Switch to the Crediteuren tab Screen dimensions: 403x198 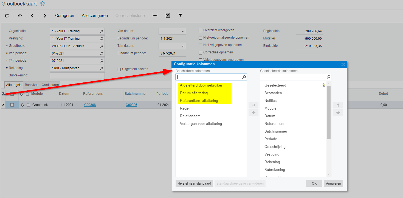coord(50,85)
